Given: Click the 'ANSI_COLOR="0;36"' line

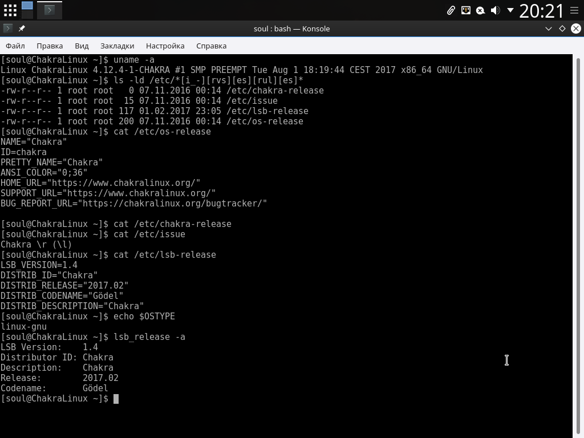Looking at the screenshot, I should 44,172.
